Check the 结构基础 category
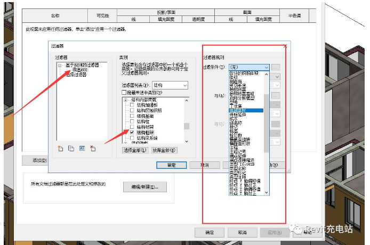 pyautogui.click(x=132, y=116)
